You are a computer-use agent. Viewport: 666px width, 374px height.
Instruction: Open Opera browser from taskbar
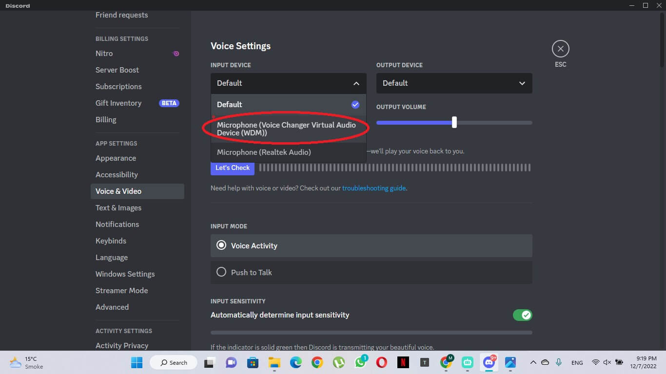(382, 362)
